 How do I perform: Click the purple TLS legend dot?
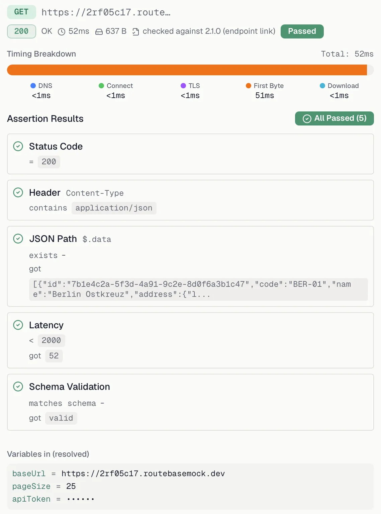(x=183, y=86)
